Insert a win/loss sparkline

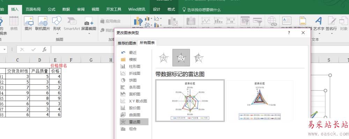click(x=231, y=21)
